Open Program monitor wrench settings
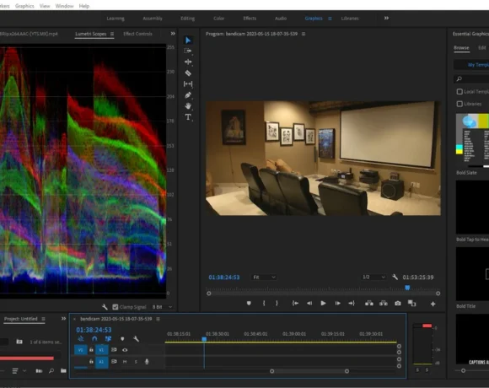This screenshot has width=489, height=388. [x=395, y=277]
